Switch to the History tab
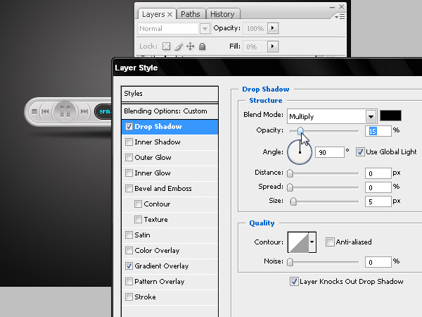Screen dimensions: 422x317 (222, 14)
